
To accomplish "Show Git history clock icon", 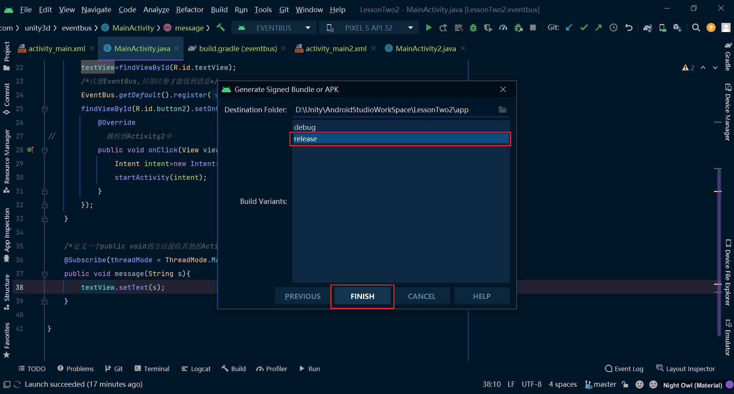I will pyautogui.click(x=614, y=27).
